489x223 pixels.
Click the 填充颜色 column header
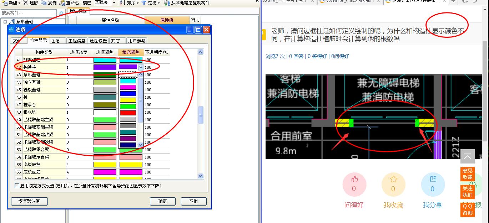pyautogui.click(x=131, y=52)
